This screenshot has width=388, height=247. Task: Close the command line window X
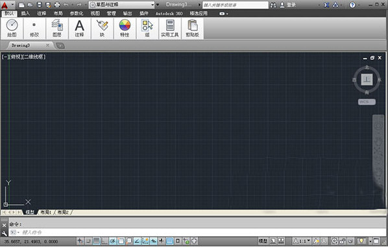[x=4, y=225]
